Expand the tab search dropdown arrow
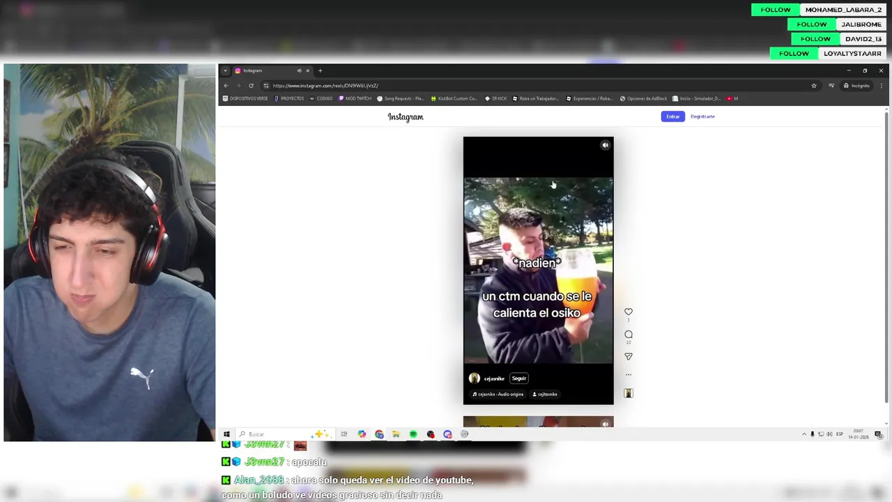892x502 pixels. [224, 70]
